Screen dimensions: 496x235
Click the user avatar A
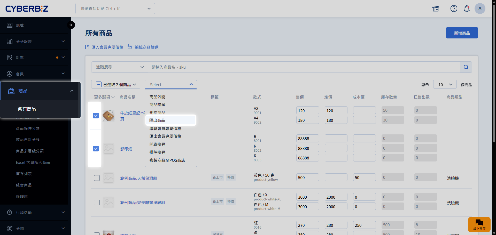coord(480,9)
